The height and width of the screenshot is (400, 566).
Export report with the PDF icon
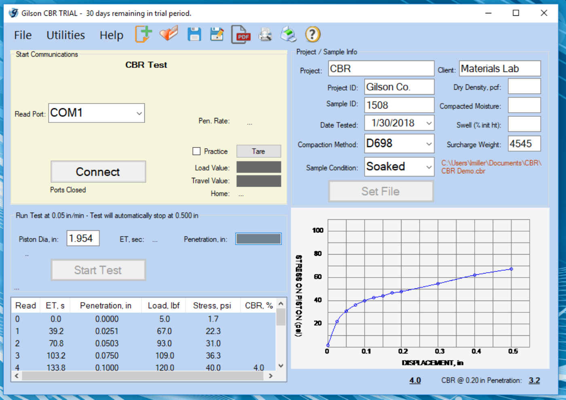click(241, 34)
